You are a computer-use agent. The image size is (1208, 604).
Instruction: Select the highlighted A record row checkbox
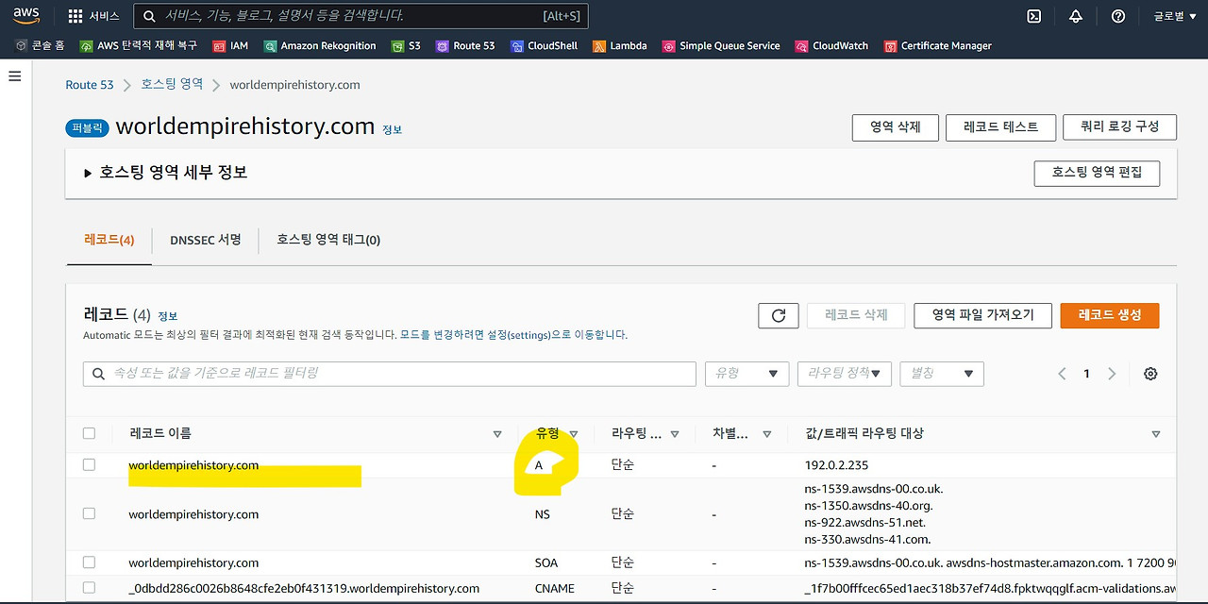(x=89, y=464)
